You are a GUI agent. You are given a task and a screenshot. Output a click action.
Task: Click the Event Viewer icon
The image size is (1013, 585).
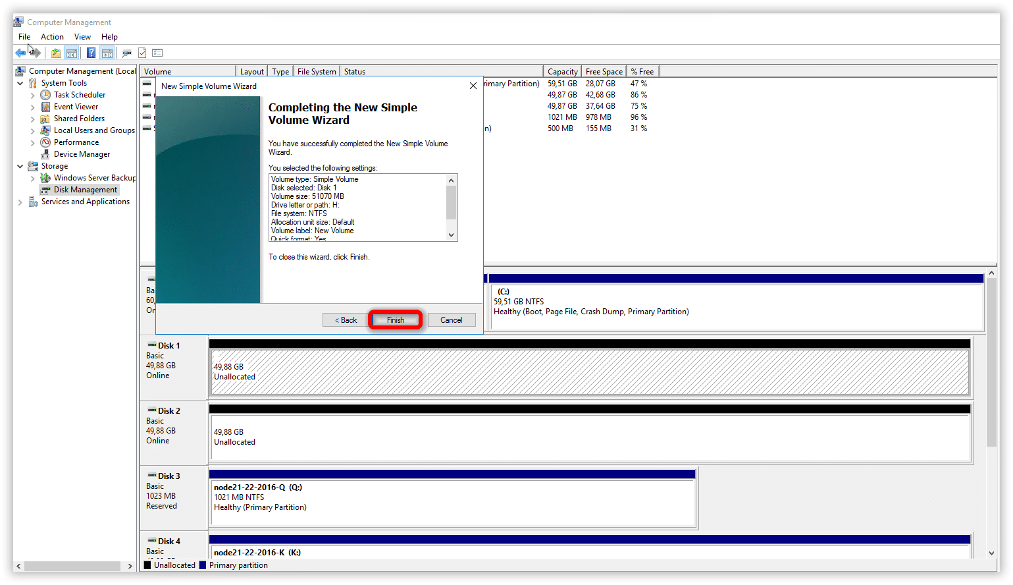[45, 107]
